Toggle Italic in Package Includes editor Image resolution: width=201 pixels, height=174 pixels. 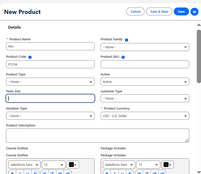click(x=115, y=172)
